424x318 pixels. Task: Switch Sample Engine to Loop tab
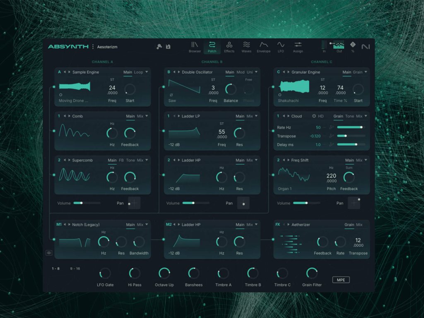138,72
